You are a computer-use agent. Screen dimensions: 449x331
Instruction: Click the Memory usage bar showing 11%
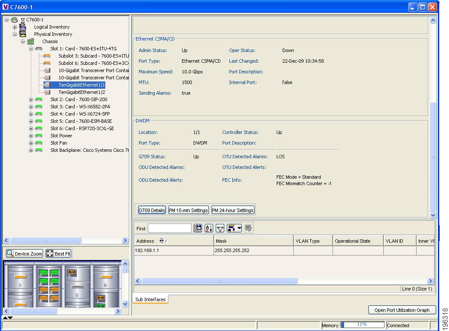pos(362,325)
